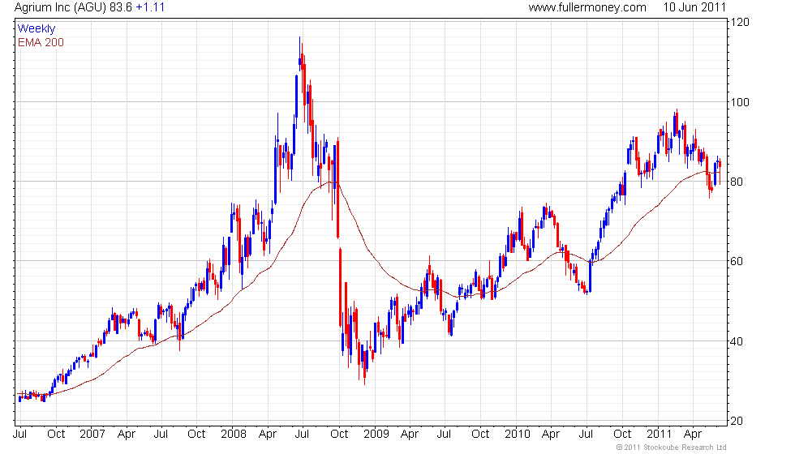Viewport: 795px width, 454px height.
Task: Select the blue 'Weekly' legend label
Action: click(x=37, y=29)
